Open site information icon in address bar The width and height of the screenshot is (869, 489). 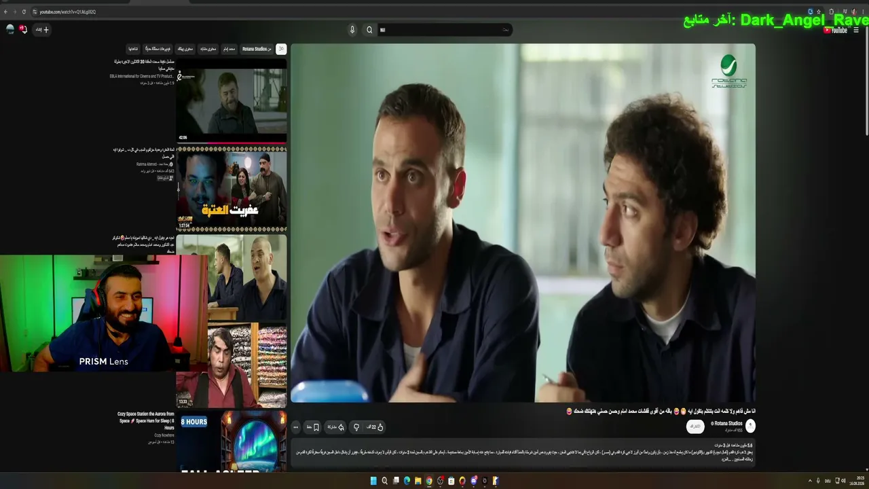34,12
